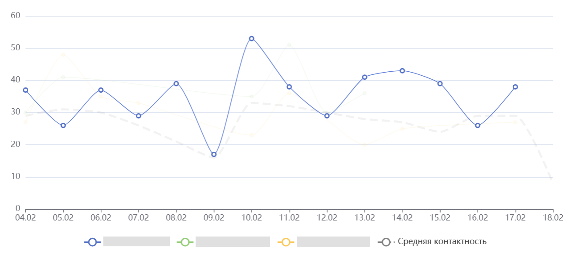
Task: Click the blue data point at 09.02
Action: tap(214, 155)
